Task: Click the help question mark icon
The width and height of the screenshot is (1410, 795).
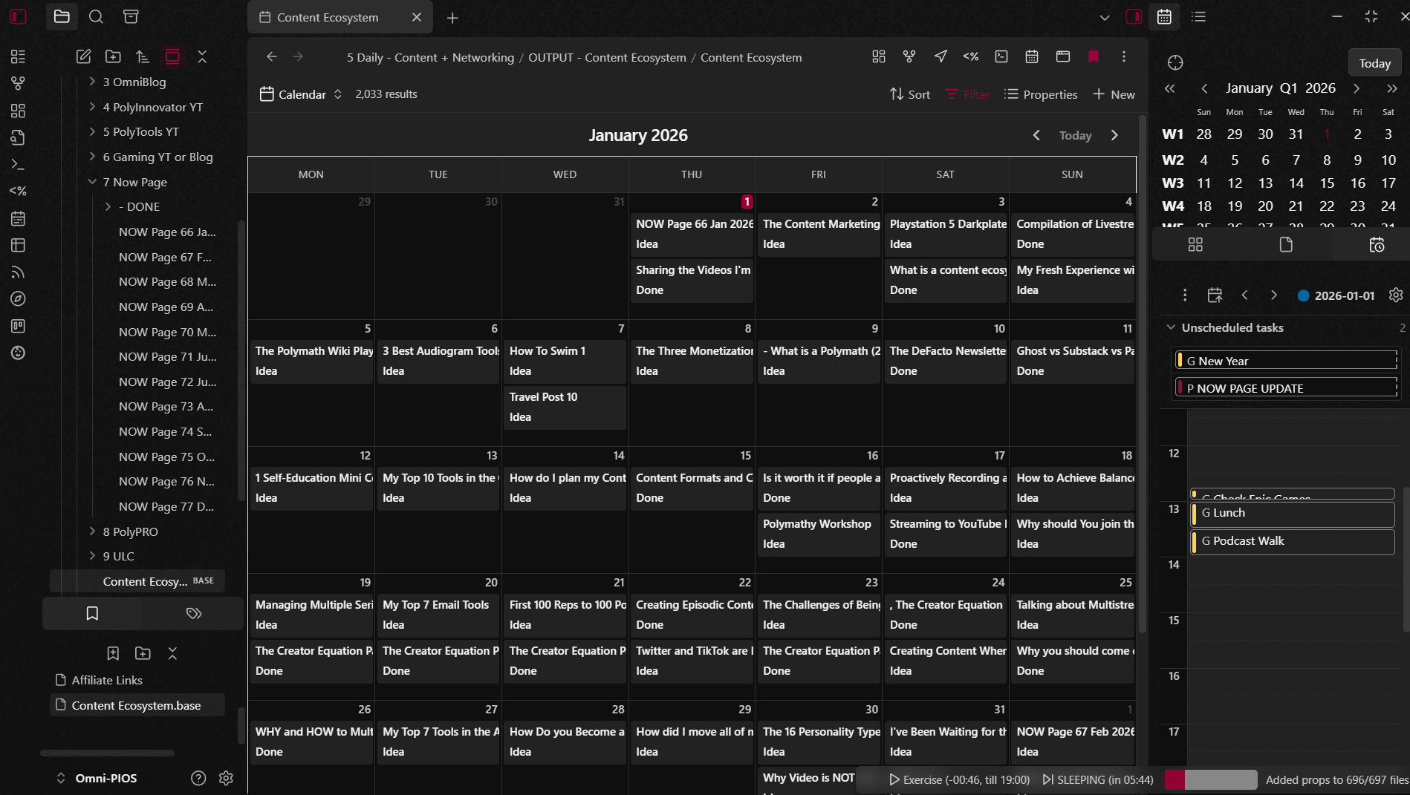Action: pyautogui.click(x=198, y=778)
